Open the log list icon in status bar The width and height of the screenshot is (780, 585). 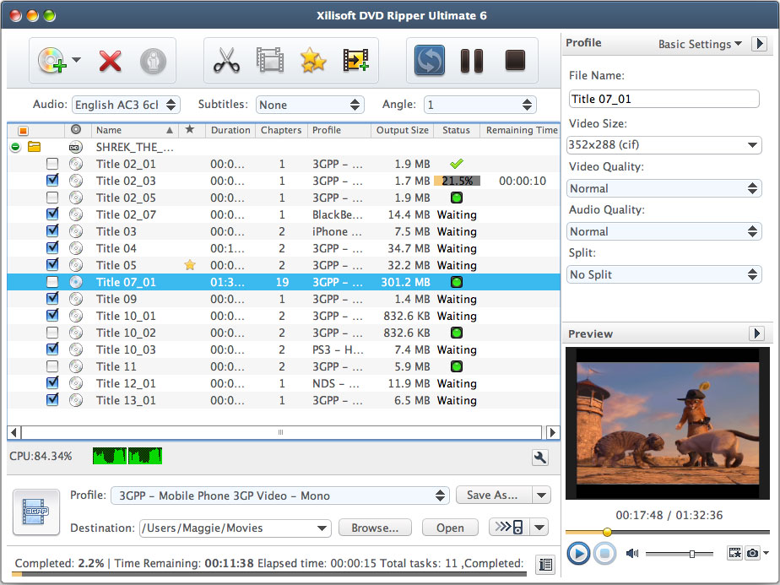545,564
